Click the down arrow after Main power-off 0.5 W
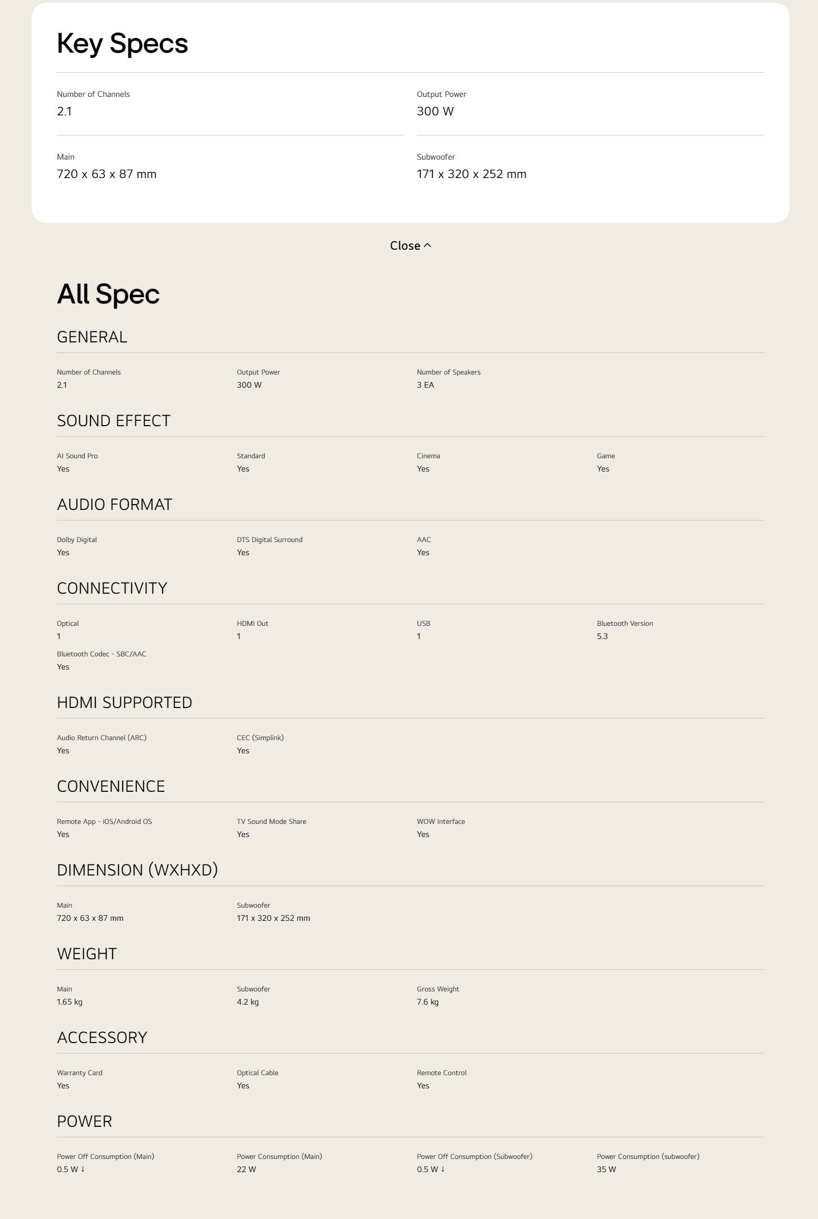The image size is (818, 1219). click(83, 1169)
